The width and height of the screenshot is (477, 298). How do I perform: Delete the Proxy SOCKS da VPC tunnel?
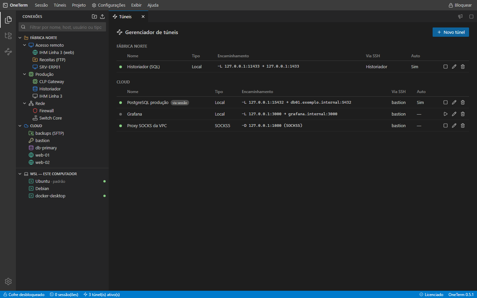click(463, 125)
